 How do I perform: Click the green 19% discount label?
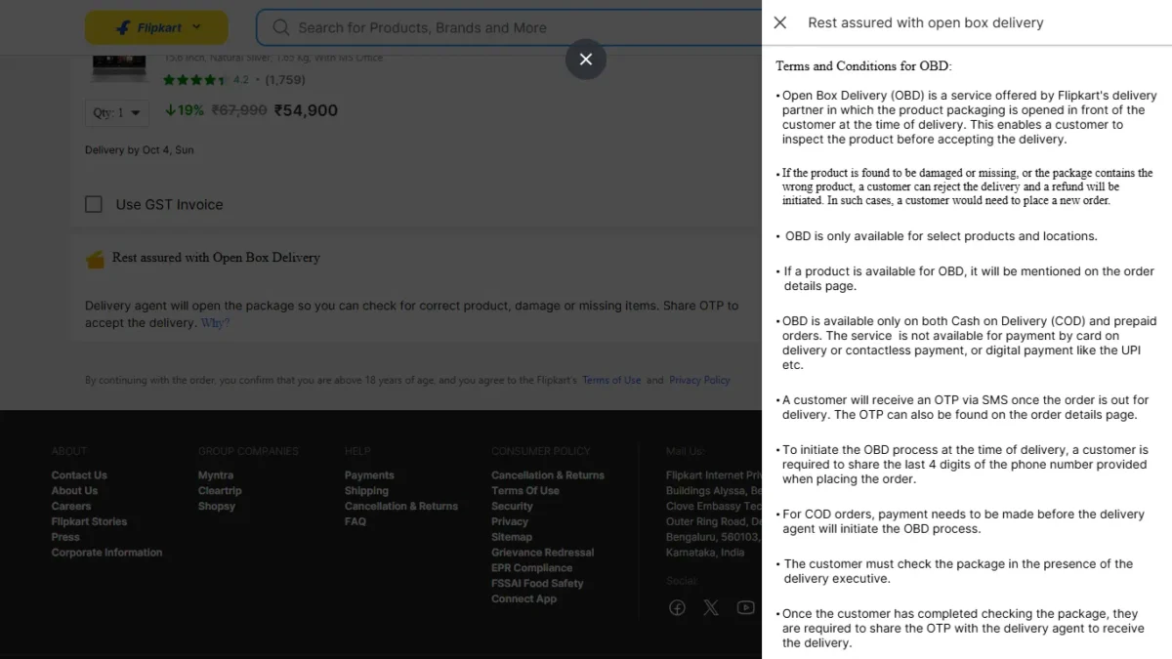[x=185, y=110]
